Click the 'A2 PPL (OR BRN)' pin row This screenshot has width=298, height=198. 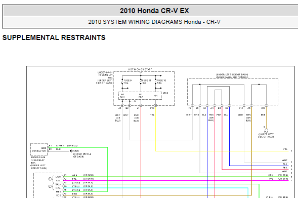pos(78,179)
